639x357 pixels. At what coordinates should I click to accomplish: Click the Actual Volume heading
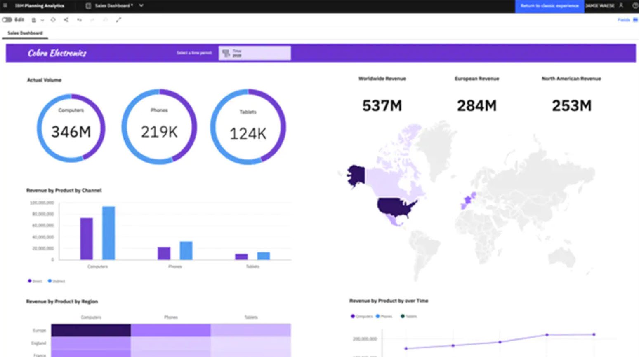(44, 80)
